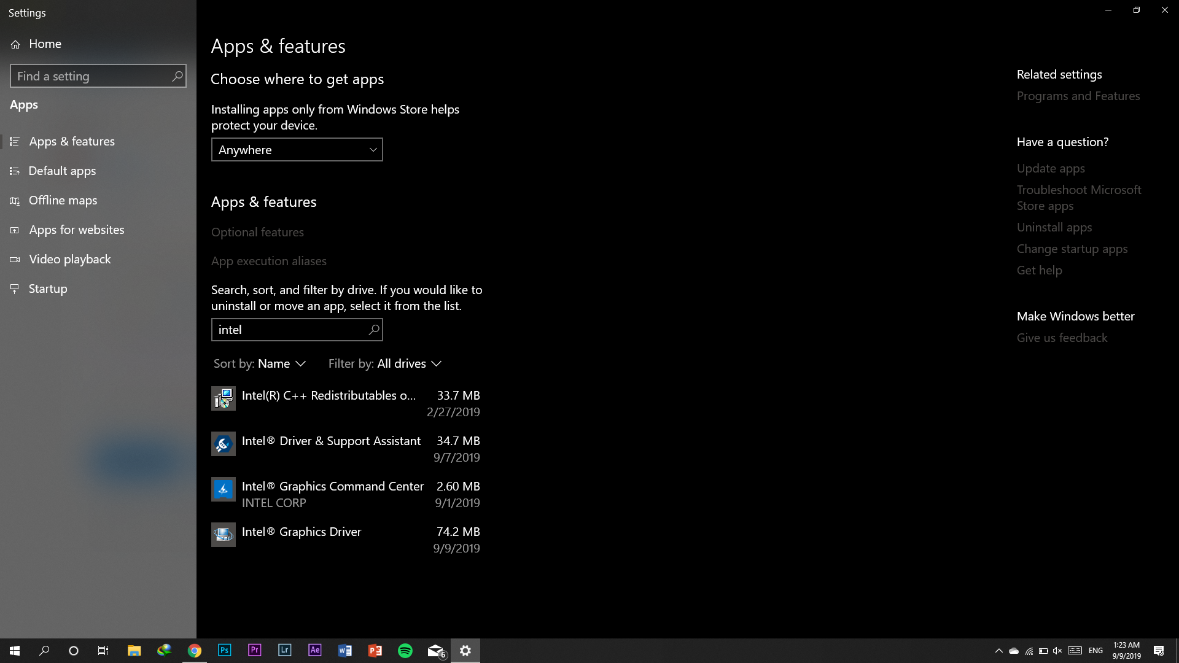Click the Find a setting search field
Viewport: 1179px width, 663px height.
tap(92, 76)
